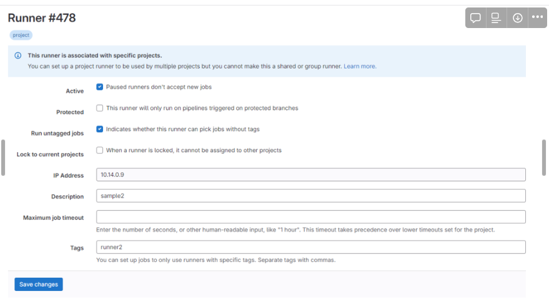Click the Tags input containing runner2
This screenshot has width=549, height=301.
310,247
